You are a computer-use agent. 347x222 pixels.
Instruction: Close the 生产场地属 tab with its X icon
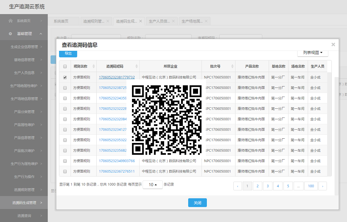pos(206,21)
